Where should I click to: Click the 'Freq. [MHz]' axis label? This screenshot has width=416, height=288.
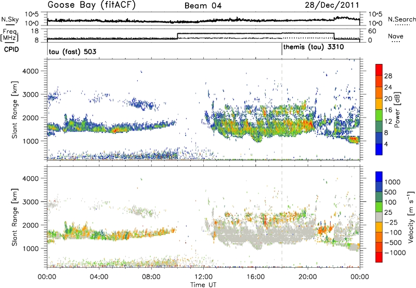pos(10,35)
